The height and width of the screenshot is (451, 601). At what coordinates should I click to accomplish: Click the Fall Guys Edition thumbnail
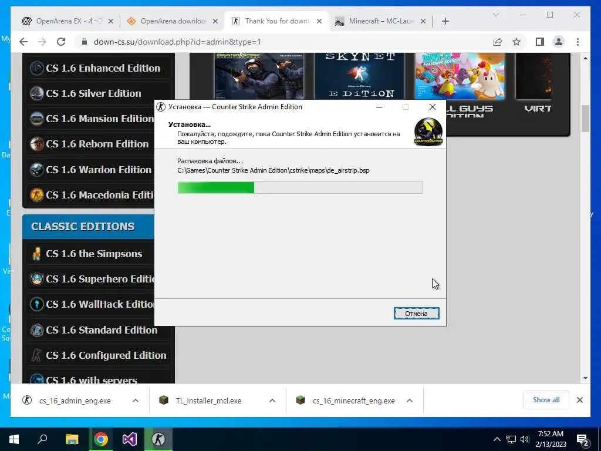tap(460, 76)
